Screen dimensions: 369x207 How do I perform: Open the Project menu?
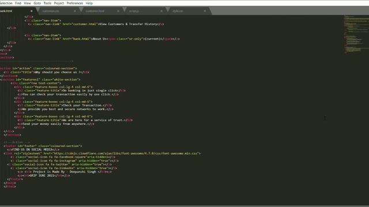tap(59, 3)
